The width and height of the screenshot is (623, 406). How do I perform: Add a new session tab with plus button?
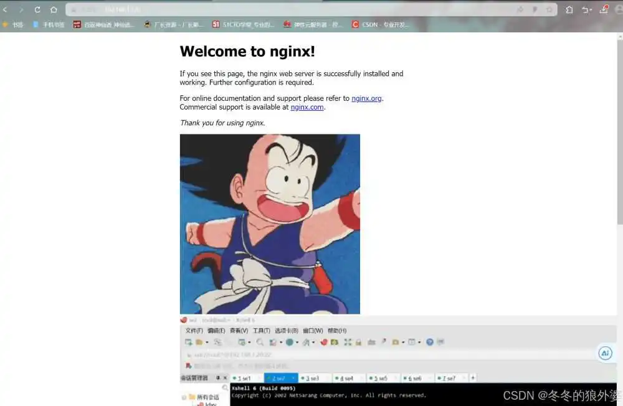(x=473, y=378)
